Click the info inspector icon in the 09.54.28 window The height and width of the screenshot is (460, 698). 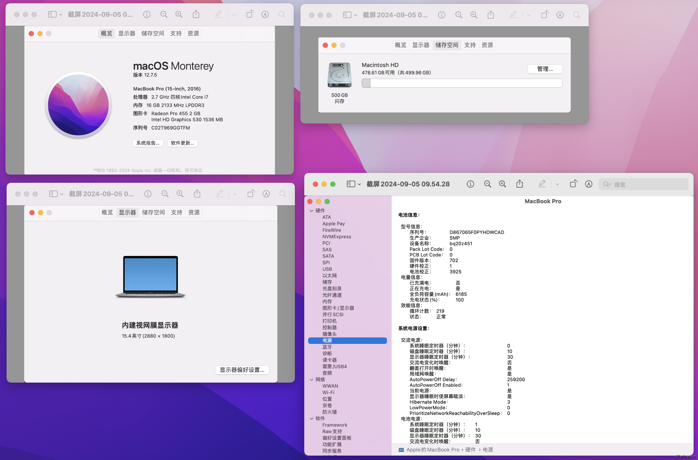click(470, 184)
